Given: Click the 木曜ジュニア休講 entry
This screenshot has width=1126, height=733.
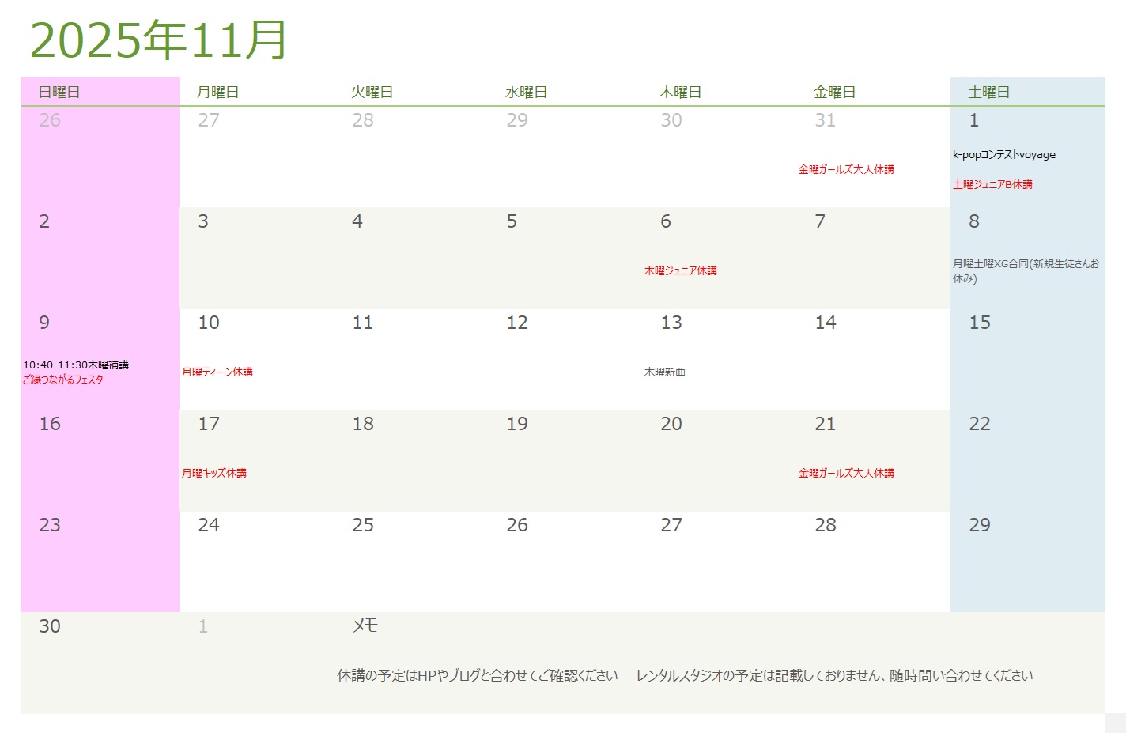Looking at the screenshot, I should point(680,270).
